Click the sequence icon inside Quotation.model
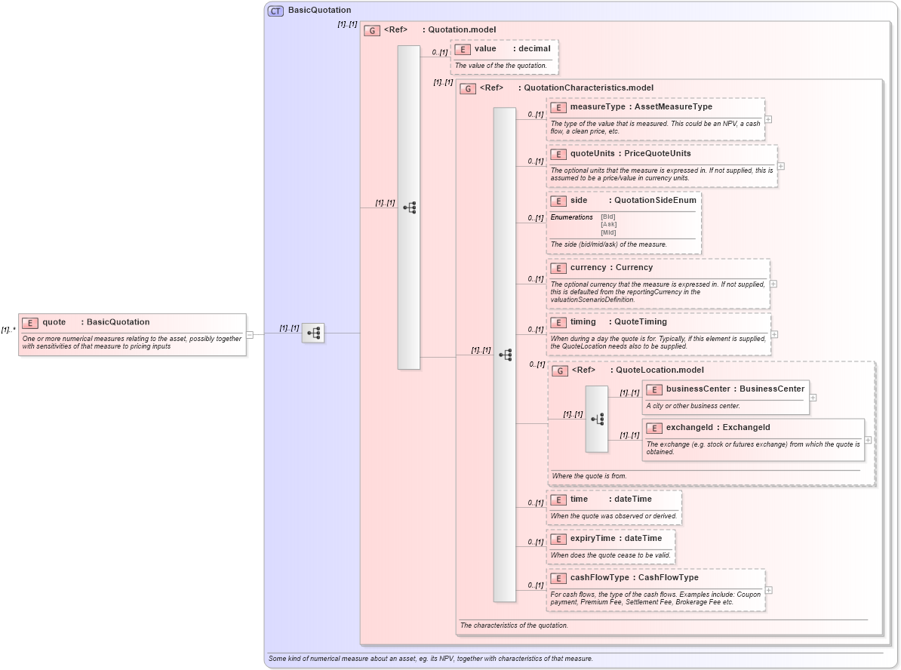The image size is (901, 670). pos(409,207)
